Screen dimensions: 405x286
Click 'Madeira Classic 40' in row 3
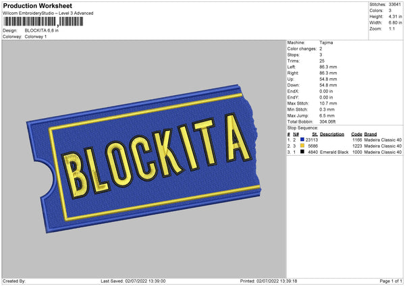coord(383,152)
